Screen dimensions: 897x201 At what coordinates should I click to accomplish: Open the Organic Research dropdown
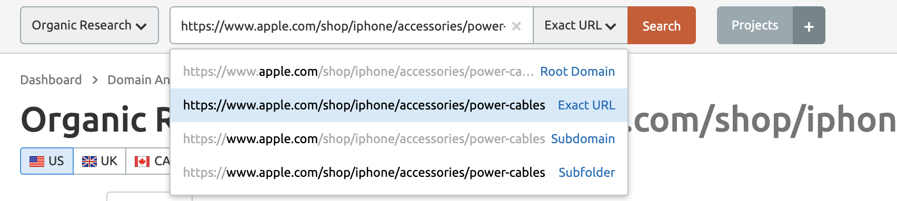[89, 25]
